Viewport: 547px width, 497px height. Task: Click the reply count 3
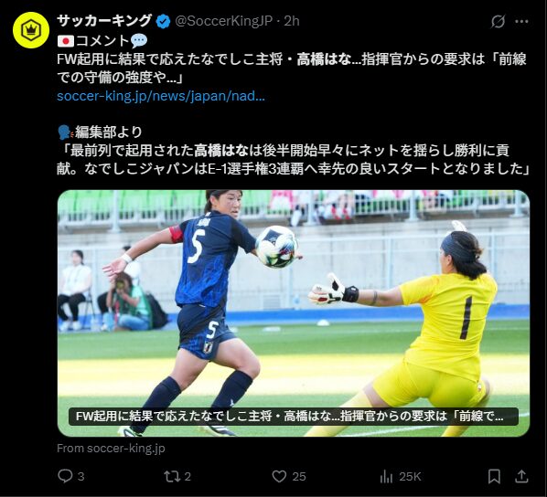pyautogui.click(x=80, y=476)
